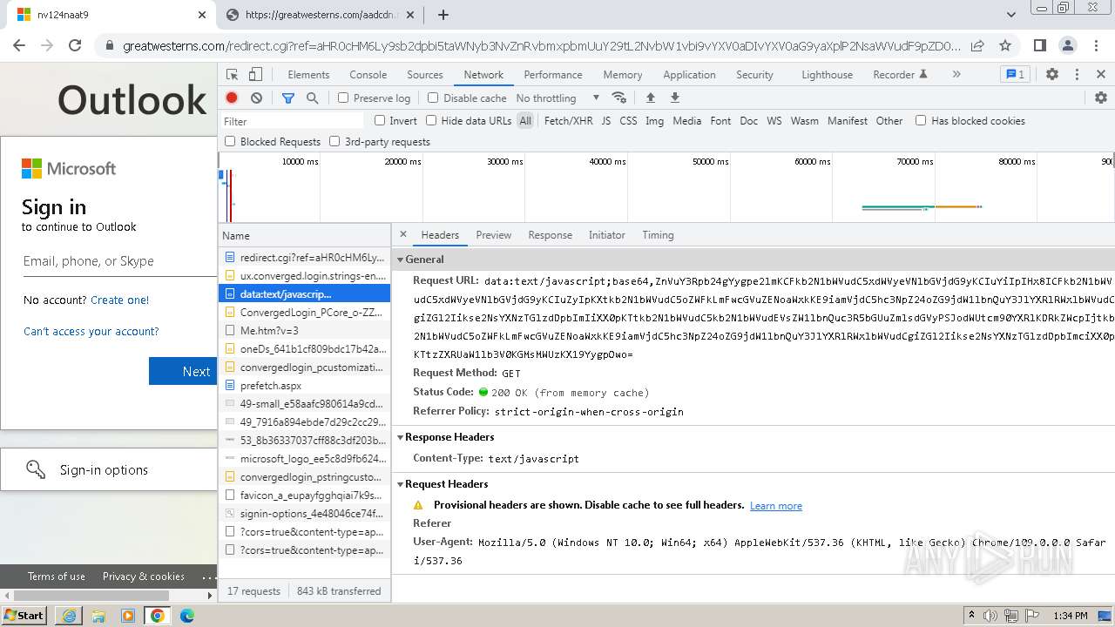Open a new browser tab
Viewport: 1115px width, 627px height.
point(443,15)
